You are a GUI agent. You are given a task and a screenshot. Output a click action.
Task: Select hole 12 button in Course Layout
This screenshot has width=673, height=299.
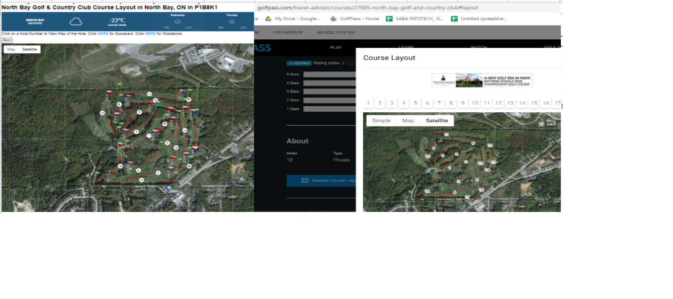(498, 103)
